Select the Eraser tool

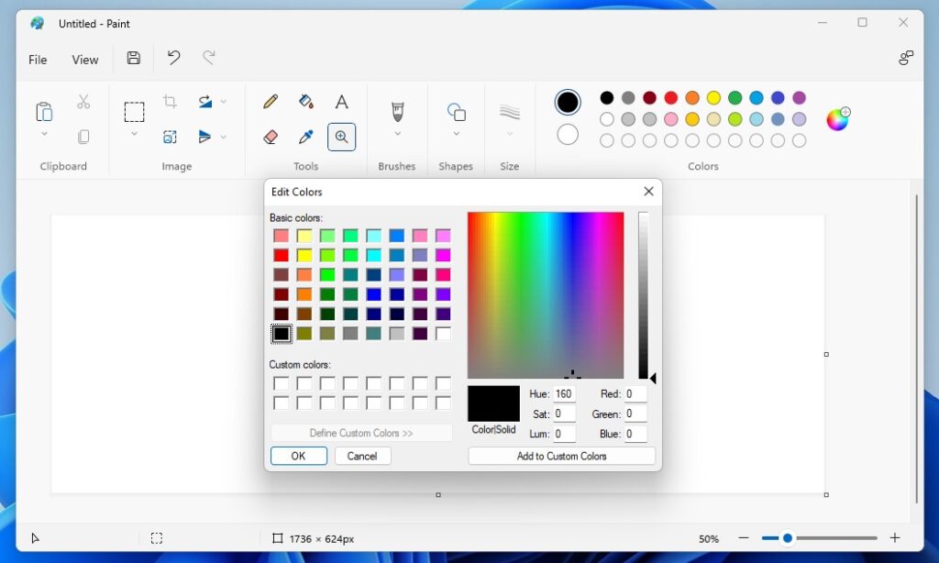270,137
